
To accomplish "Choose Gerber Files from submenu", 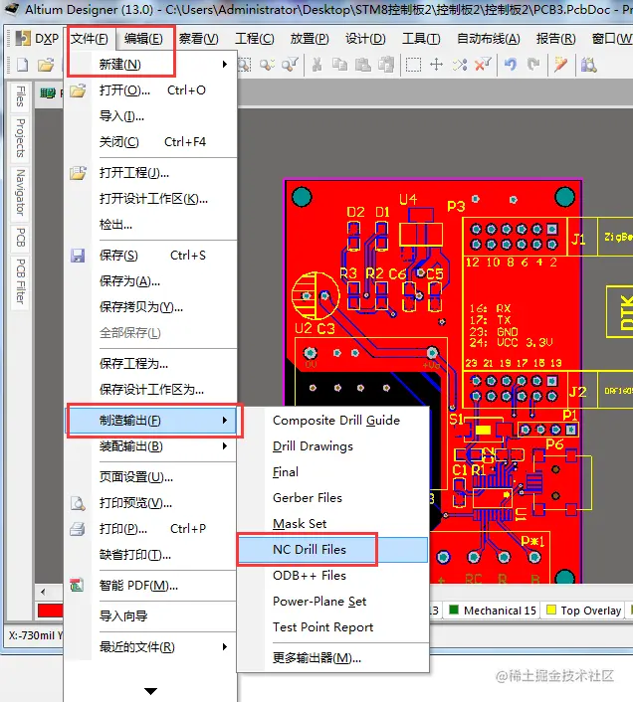I will click(332, 498).
